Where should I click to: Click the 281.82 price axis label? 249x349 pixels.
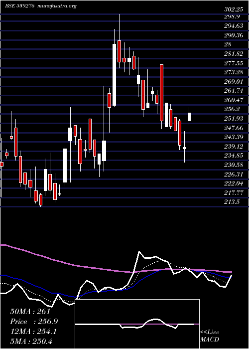click(x=234, y=54)
